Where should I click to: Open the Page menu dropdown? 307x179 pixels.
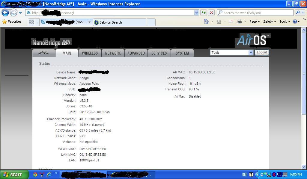tap(255, 21)
